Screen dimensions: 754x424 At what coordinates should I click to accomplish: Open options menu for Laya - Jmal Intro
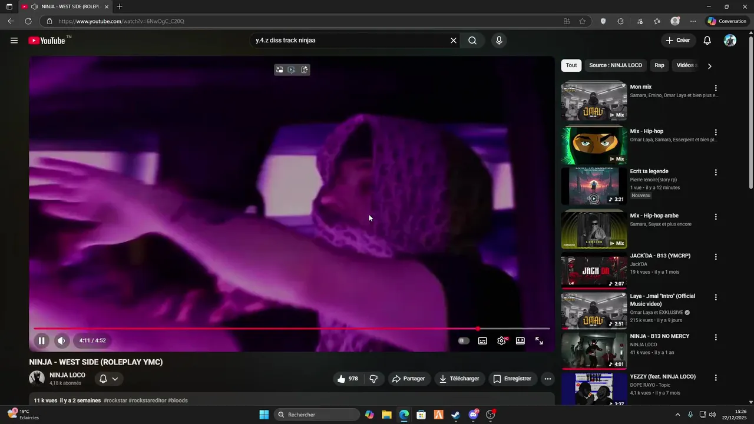tap(716, 297)
